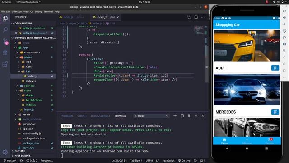Expand the fetchActions folder
289x163 pixels.
34,100
